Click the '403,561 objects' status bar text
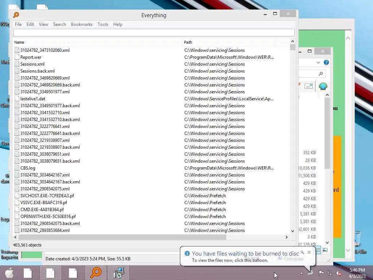 27,245
